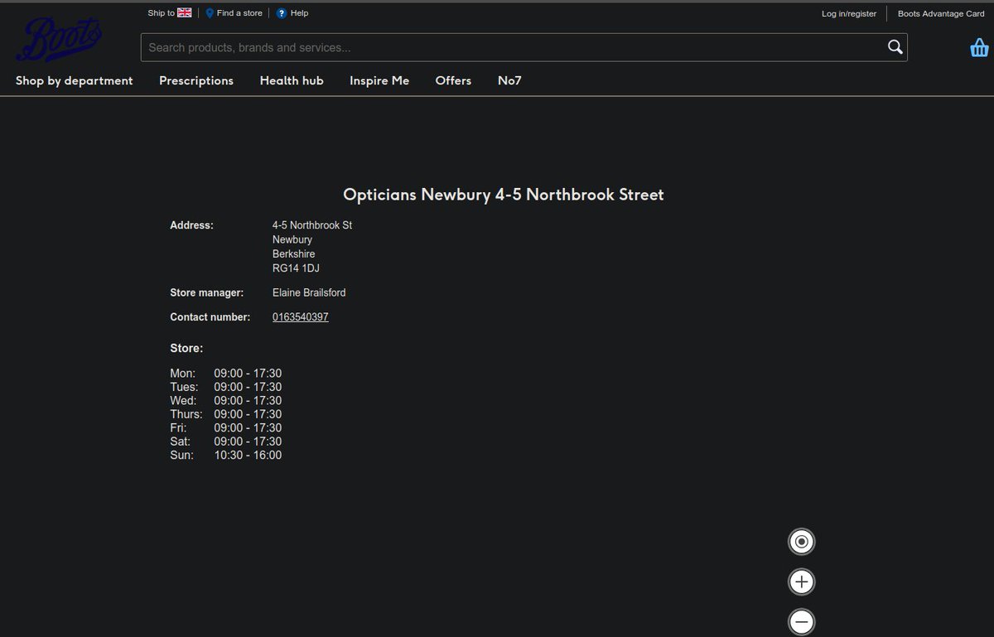This screenshot has height=637, width=994.
Task: Click store manager name Elaine Brailsford
Action: tap(309, 292)
